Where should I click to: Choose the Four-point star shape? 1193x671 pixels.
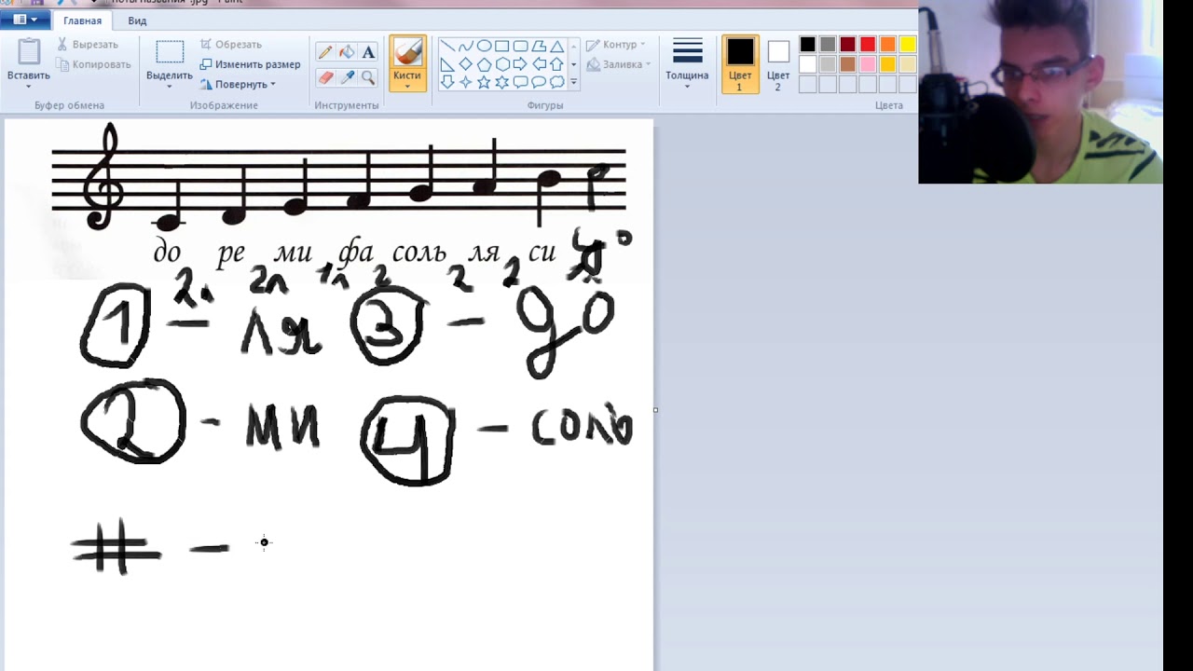click(466, 82)
